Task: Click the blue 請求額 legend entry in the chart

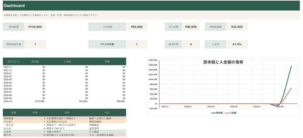Action: [217, 113]
